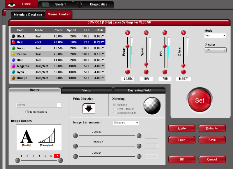Click the Power plus button
The image size is (233, 169).
point(128,33)
